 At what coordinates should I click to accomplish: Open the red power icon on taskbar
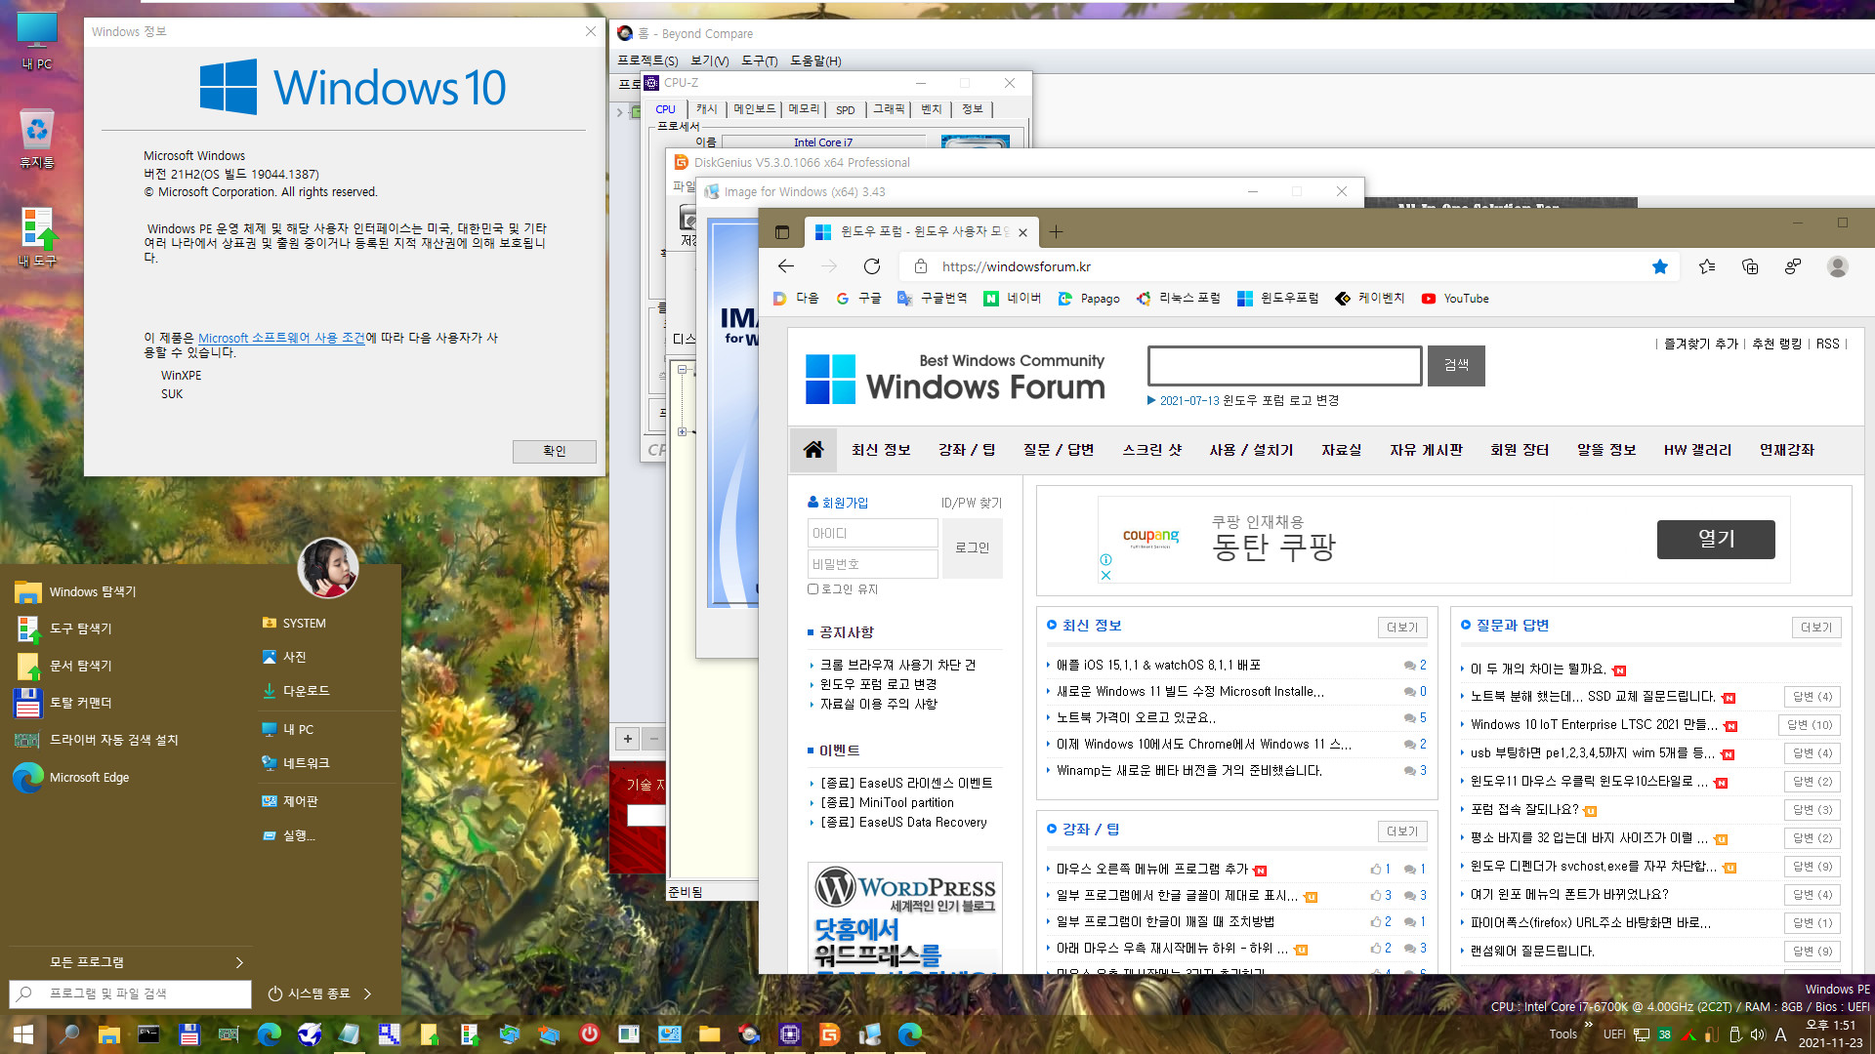[589, 1034]
